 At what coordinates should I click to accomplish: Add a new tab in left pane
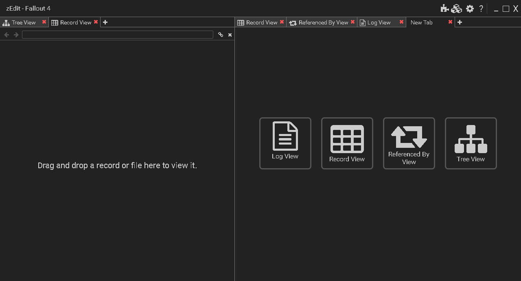point(105,22)
